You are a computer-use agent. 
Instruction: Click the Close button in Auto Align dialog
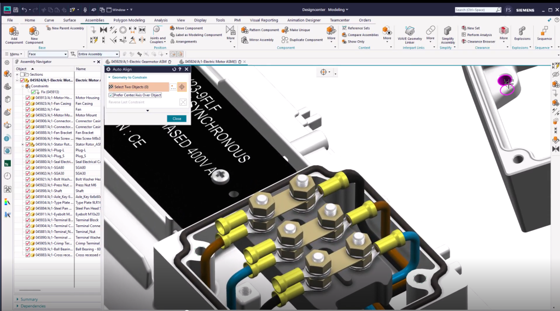point(177,118)
